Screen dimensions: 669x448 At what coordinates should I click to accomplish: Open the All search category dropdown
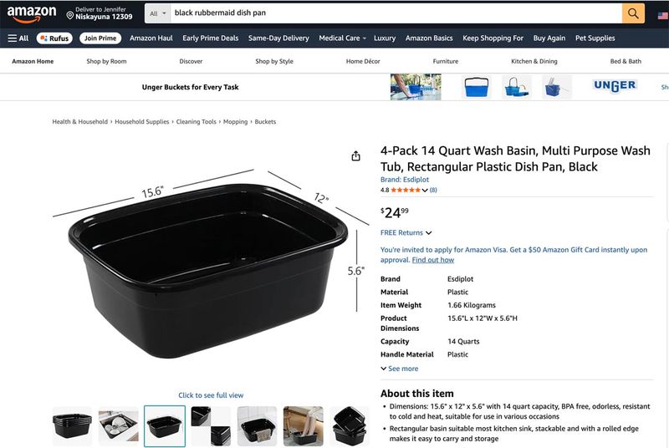(x=157, y=13)
